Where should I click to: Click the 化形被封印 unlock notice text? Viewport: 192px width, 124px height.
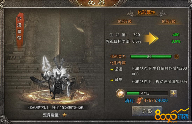click(x=56, y=107)
